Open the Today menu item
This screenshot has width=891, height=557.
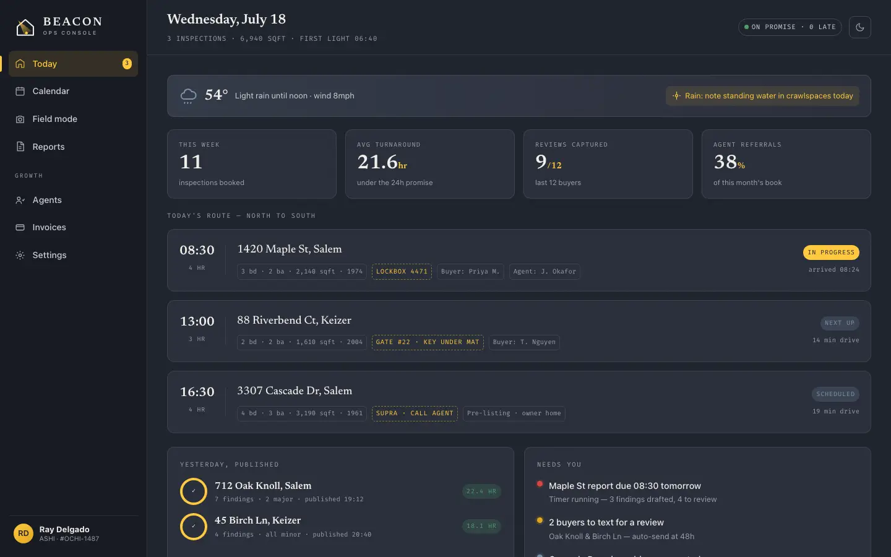pos(73,64)
